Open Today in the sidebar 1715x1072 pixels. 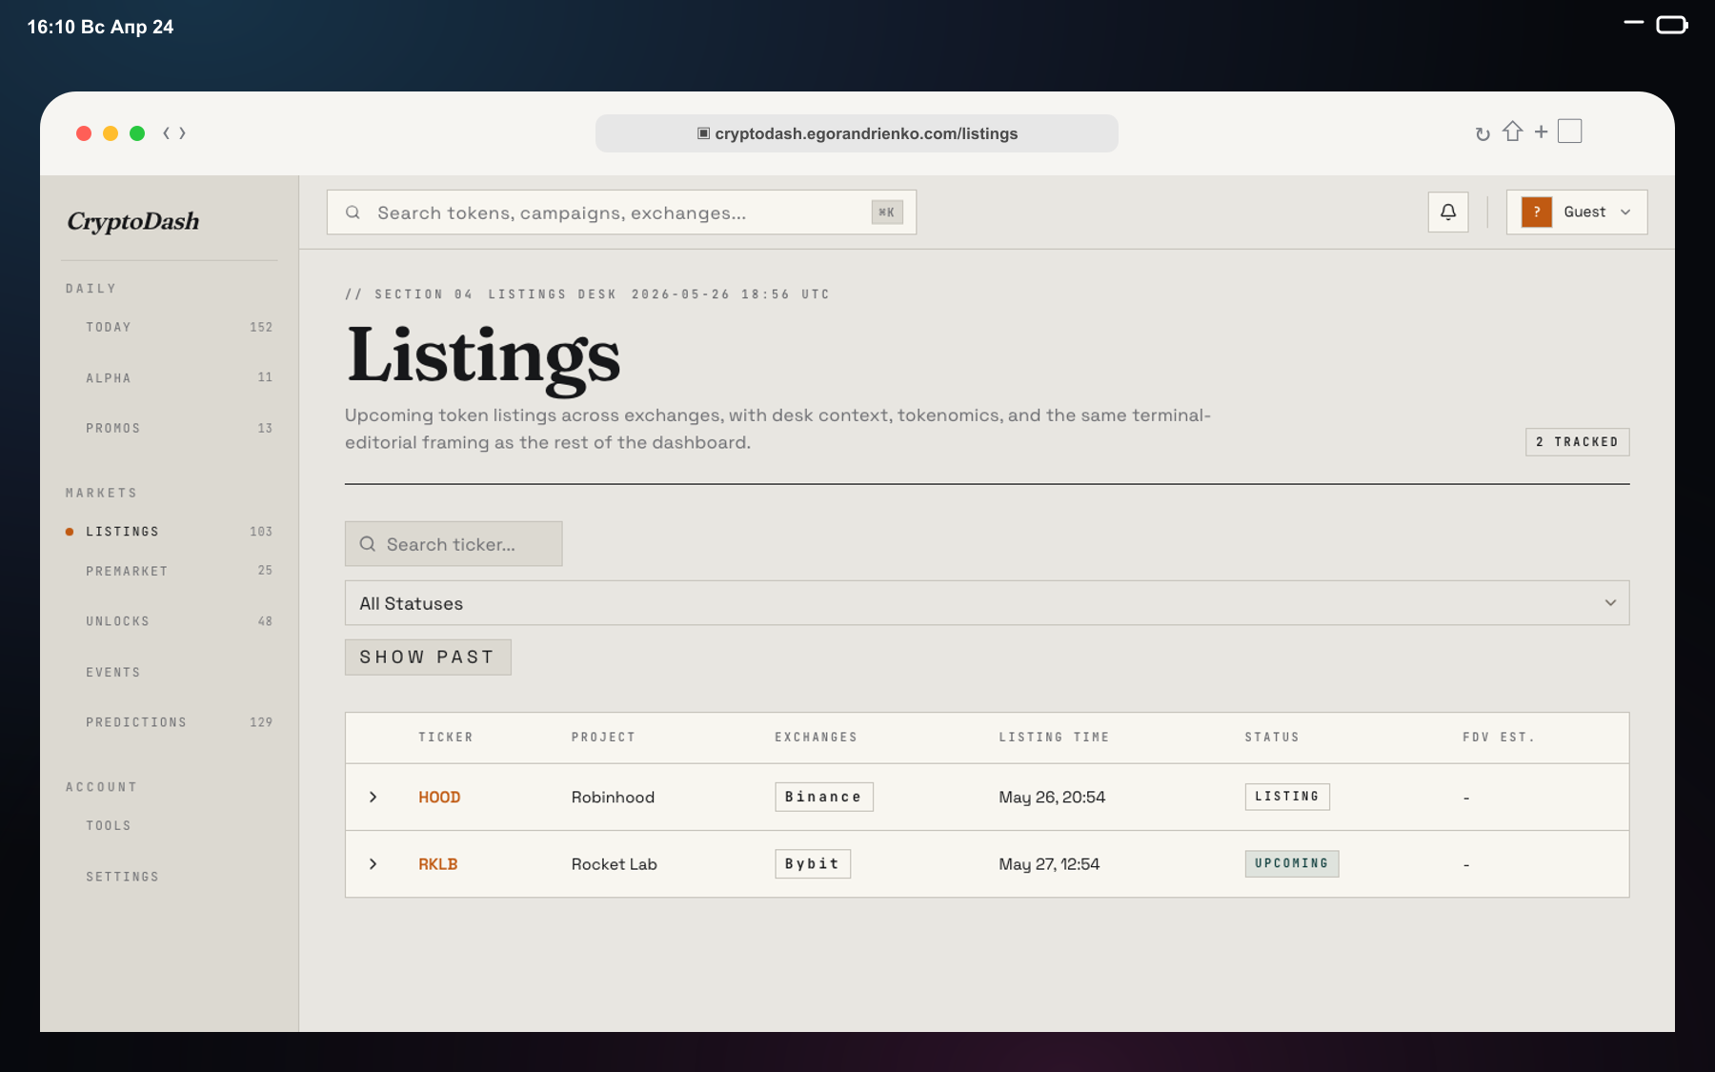pyautogui.click(x=169, y=327)
